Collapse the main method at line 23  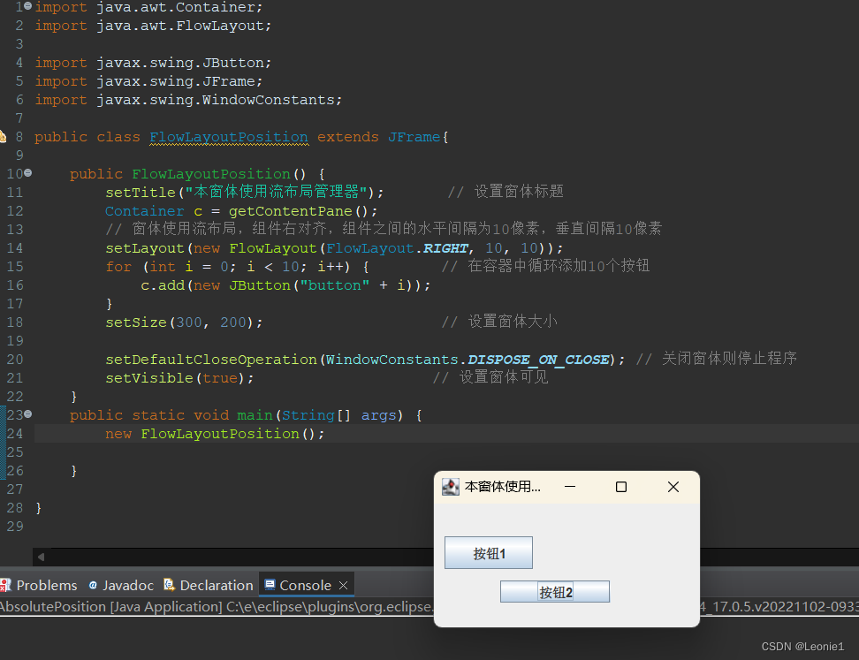tap(27, 414)
